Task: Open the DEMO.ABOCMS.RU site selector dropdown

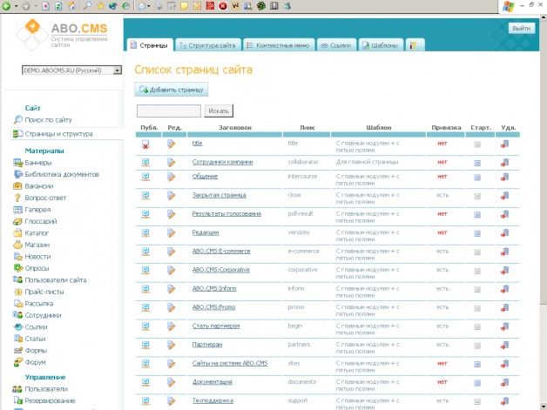Action: (x=71, y=70)
